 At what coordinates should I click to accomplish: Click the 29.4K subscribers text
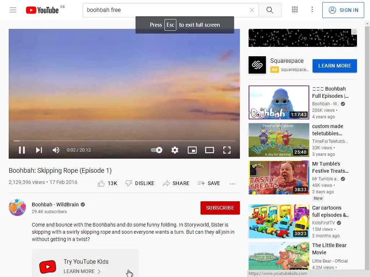tap(49, 211)
